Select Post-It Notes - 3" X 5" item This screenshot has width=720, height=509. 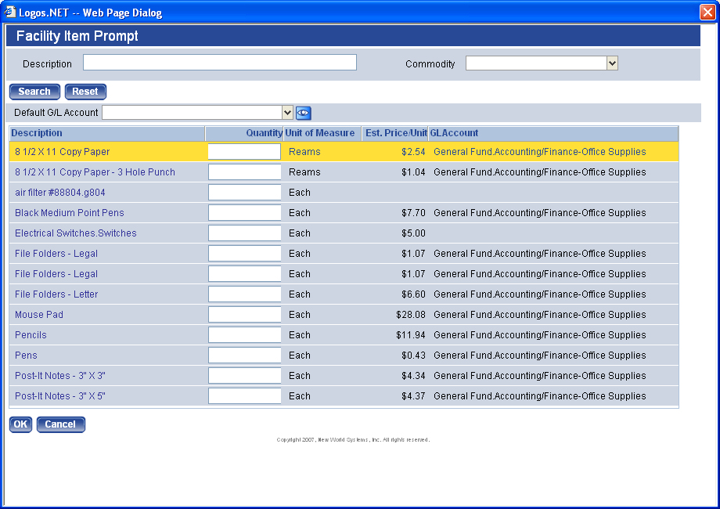click(60, 396)
